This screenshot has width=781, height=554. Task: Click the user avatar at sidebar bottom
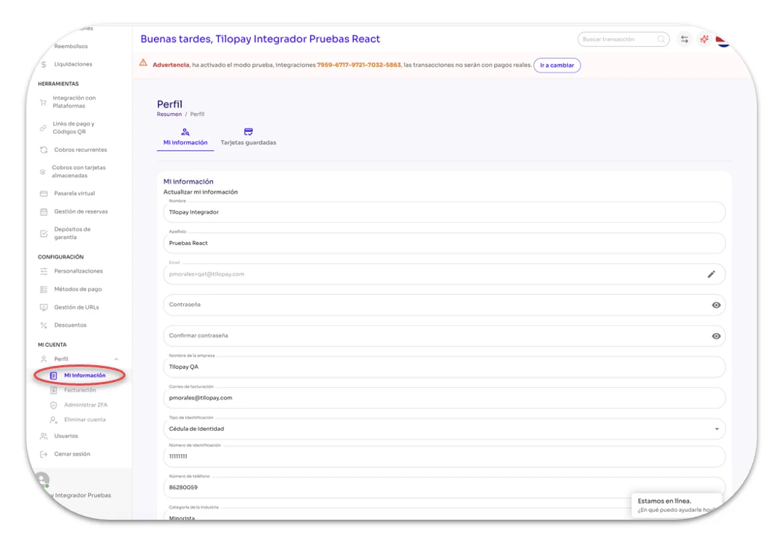point(42,480)
